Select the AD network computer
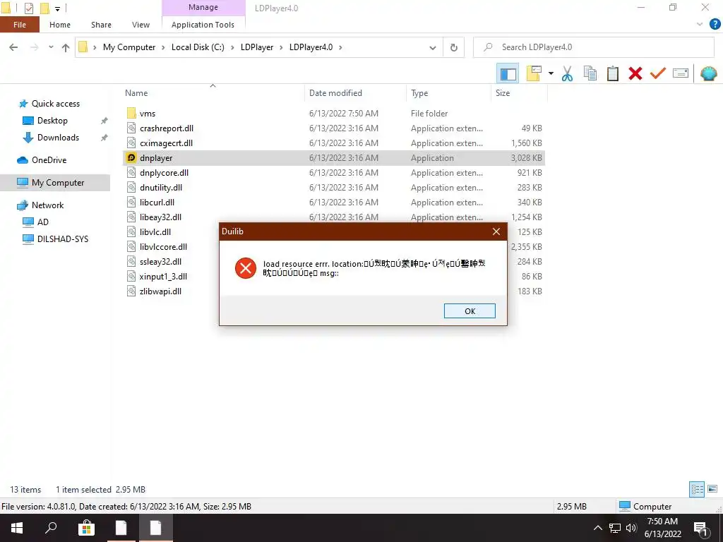 click(x=43, y=222)
